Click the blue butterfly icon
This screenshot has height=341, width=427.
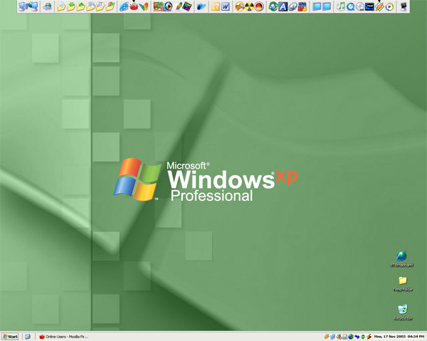point(201,6)
